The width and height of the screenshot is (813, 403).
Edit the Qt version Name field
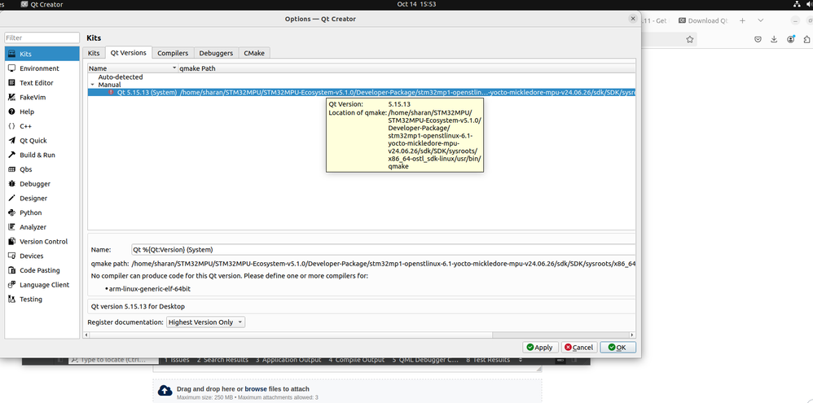click(x=383, y=250)
